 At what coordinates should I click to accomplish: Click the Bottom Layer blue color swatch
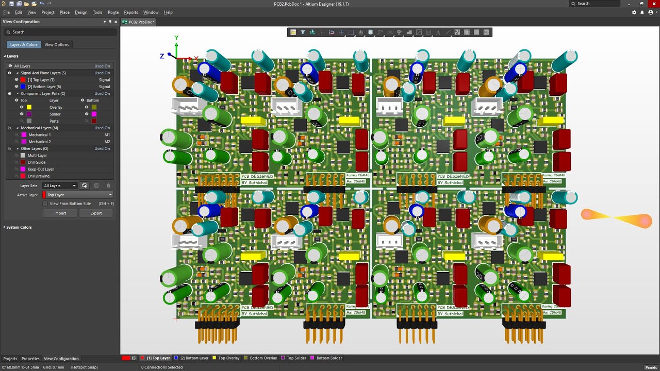tap(24, 87)
